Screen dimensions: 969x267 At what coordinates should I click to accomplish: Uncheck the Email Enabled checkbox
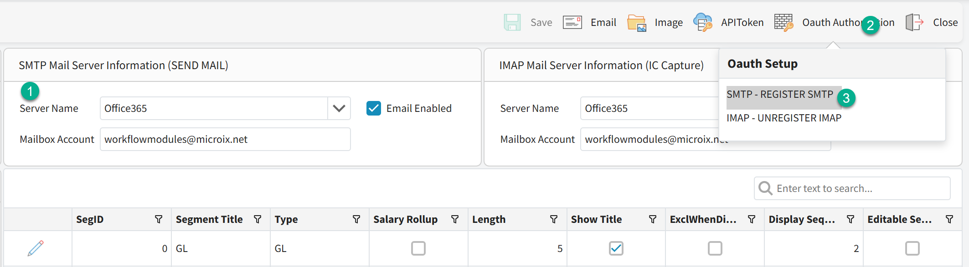point(374,108)
